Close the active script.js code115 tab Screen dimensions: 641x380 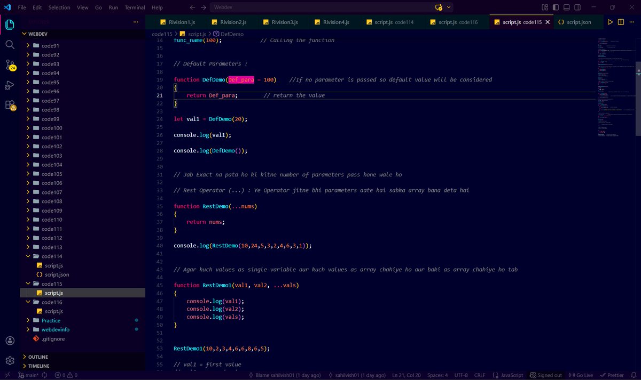click(x=547, y=22)
